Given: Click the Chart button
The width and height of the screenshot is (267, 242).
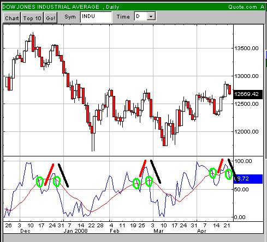Looking at the screenshot, I should (x=12, y=18).
